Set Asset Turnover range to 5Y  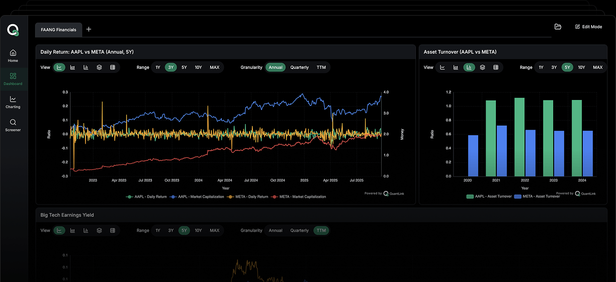pyautogui.click(x=567, y=67)
